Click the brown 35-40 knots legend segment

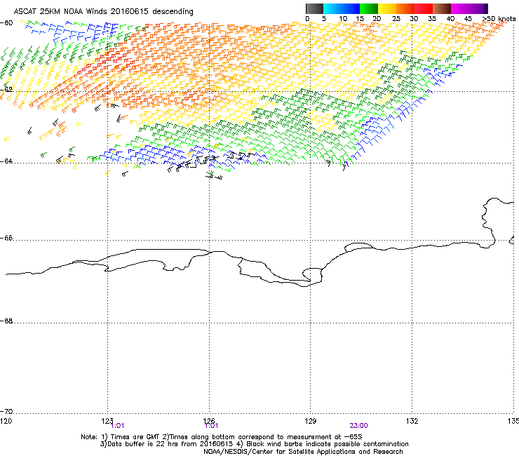(442, 8)
